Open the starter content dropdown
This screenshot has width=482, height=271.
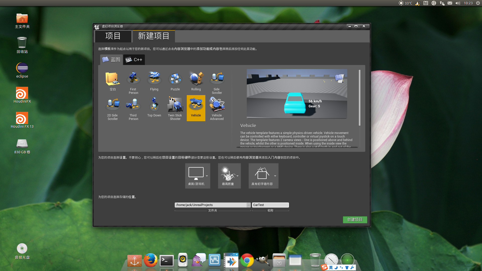275,176
